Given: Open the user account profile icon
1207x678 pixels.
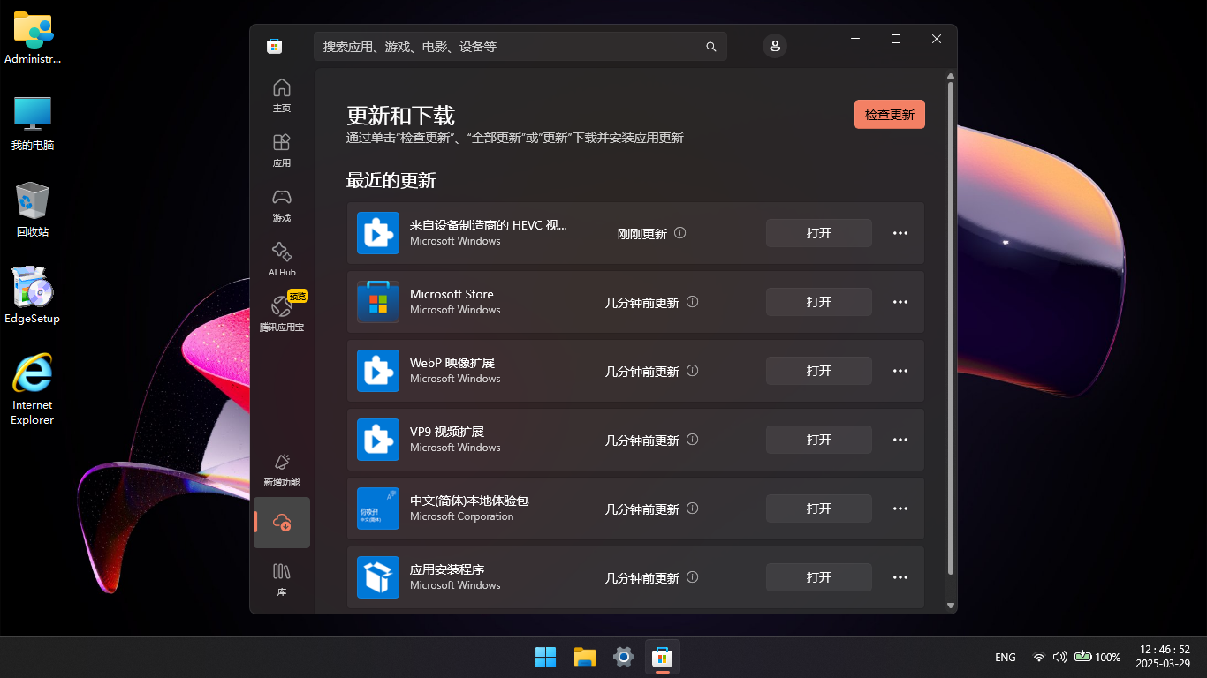Looking at the screenshot, I should (x=775, y=46).
